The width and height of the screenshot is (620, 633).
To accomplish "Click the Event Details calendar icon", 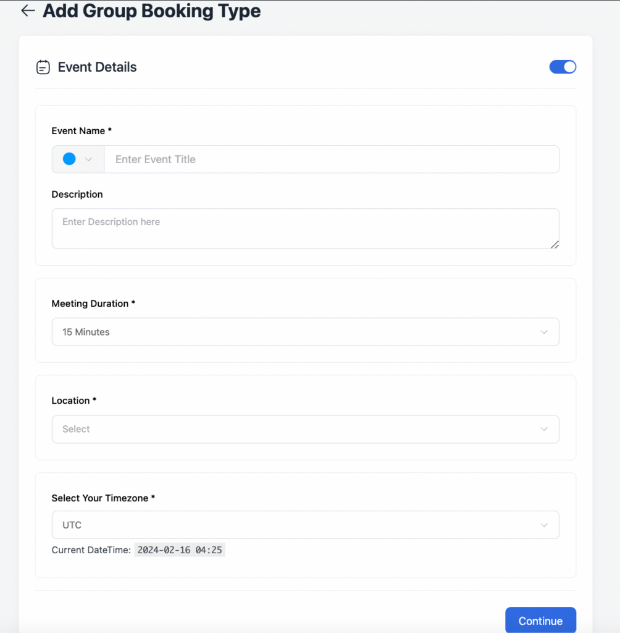I will coord(43,67).
